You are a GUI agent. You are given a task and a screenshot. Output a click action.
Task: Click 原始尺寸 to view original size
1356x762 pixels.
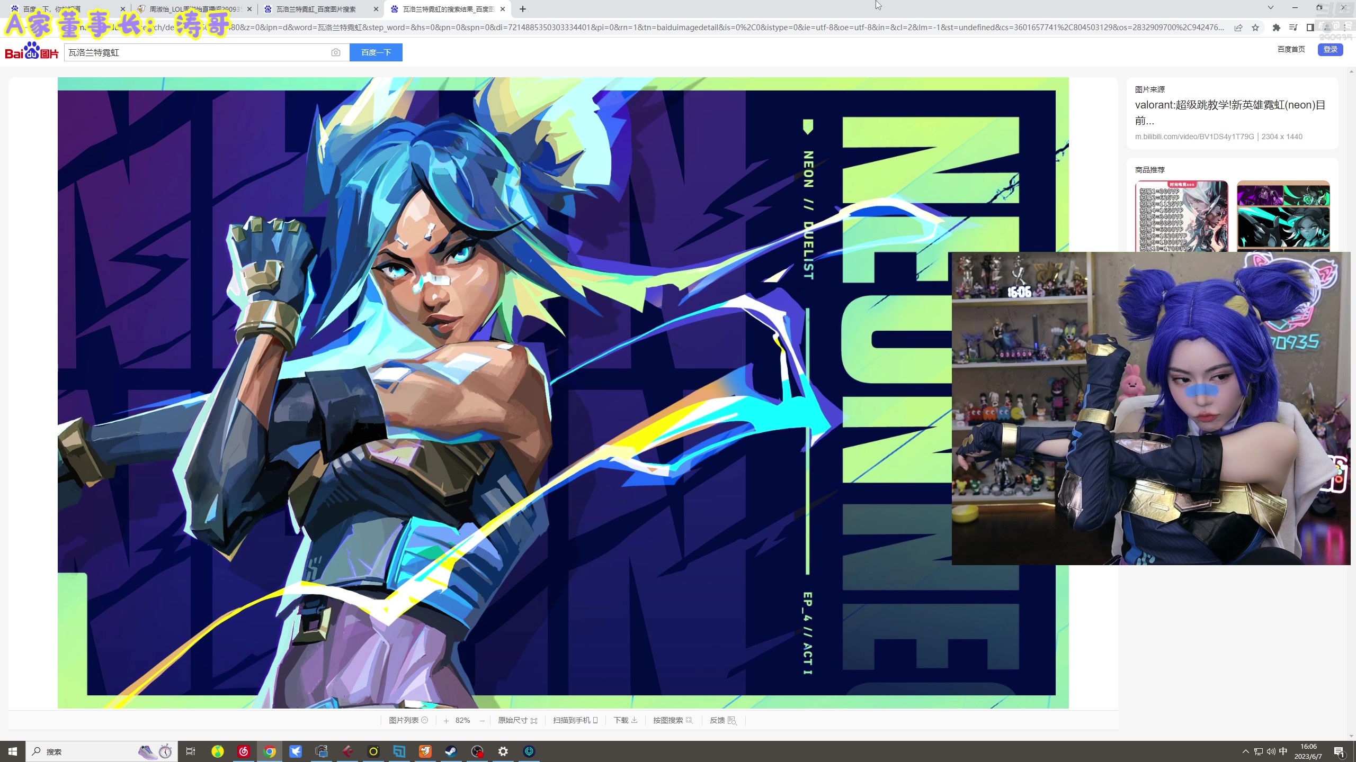(518, 721)
